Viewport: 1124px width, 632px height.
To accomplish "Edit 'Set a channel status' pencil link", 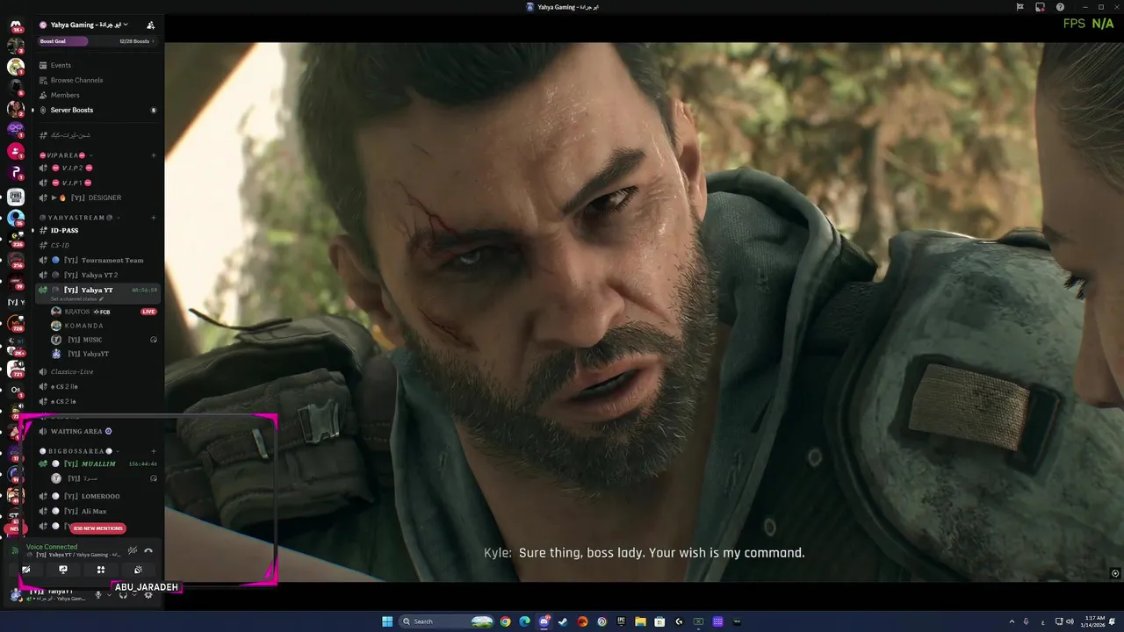I will click(x=77, y=299).
